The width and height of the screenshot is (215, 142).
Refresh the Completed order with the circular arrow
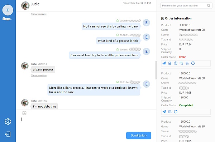tap(176, 112)
